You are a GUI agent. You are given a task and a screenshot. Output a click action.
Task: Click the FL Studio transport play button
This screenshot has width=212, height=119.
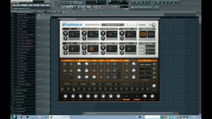click(x=68, y=7)
